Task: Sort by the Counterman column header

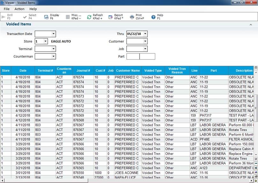Action: (64, 70)
